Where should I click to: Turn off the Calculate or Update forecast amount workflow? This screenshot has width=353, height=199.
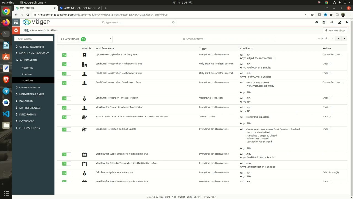pyautogui.click(x=66, y=173)
